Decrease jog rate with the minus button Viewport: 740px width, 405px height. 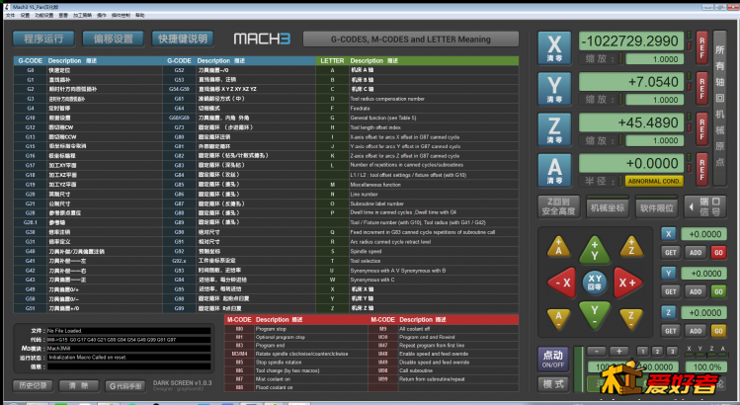pyautogui.click(x=597, y=352)
